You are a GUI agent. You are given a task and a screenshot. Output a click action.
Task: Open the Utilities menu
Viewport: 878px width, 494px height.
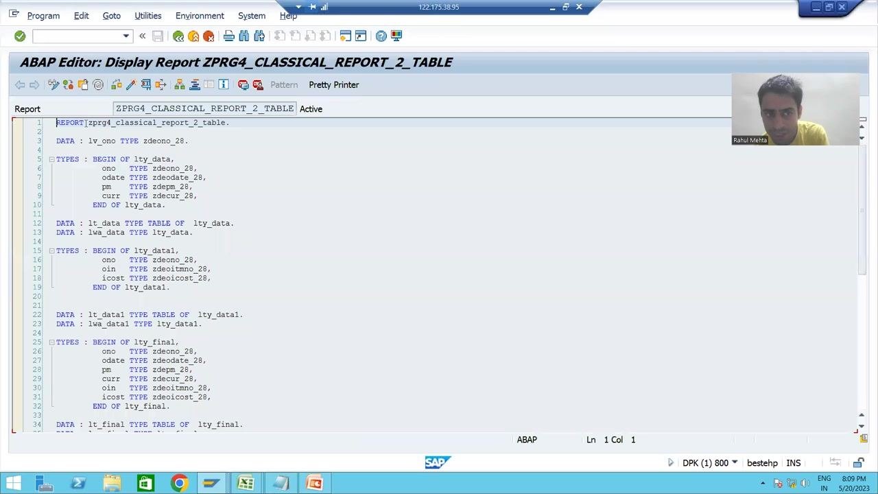pos(148,16)
